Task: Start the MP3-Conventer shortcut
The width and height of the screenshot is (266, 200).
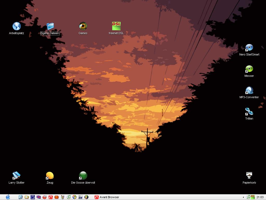Action: pyautogui.click(x=249, y=91)
